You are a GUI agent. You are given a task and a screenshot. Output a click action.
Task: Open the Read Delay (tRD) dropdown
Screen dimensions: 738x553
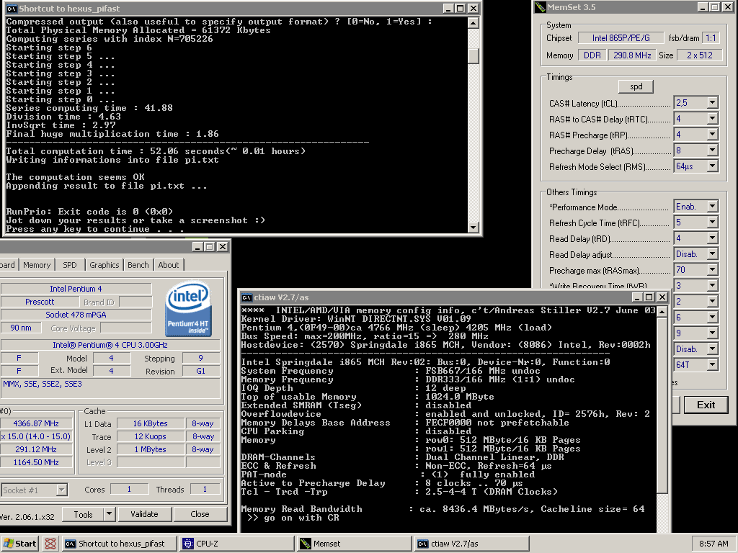[x=713, y=238]
